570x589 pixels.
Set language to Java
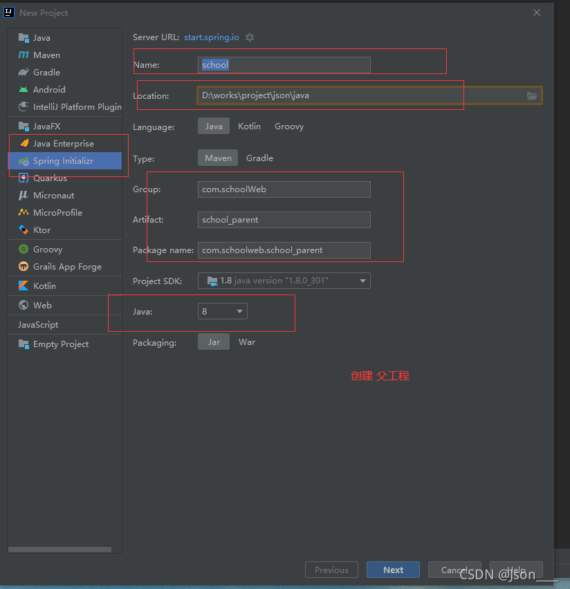tap(214, 127)
